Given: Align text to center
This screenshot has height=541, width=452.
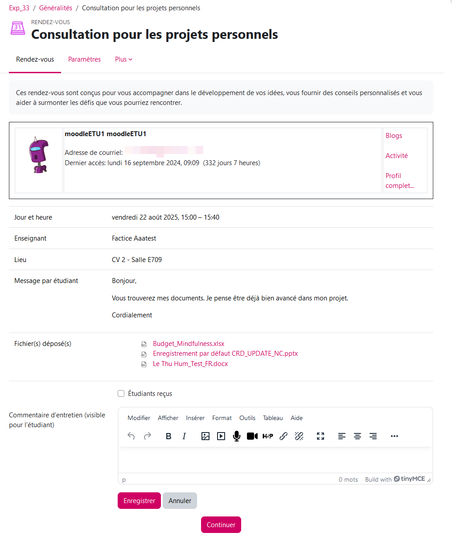Looking at the screenshot, I should [x=357, y=436].
